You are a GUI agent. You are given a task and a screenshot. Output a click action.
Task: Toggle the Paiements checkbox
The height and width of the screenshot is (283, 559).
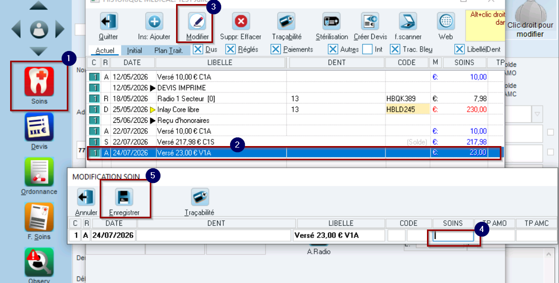[x=276, y=49]
